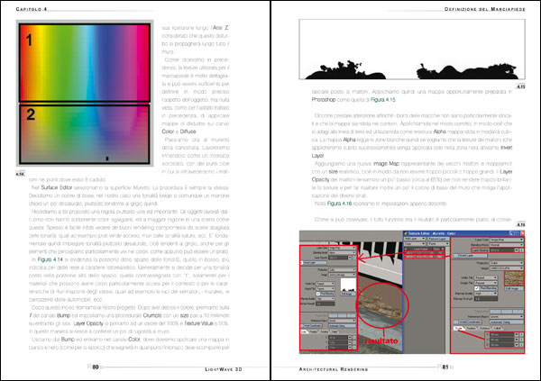Open Image dropdown in left inset panel

[x=343, y=275]
